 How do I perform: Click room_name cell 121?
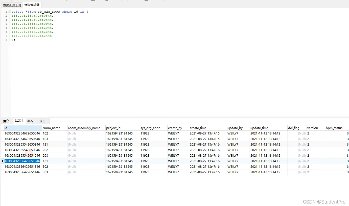click(55, 145)
